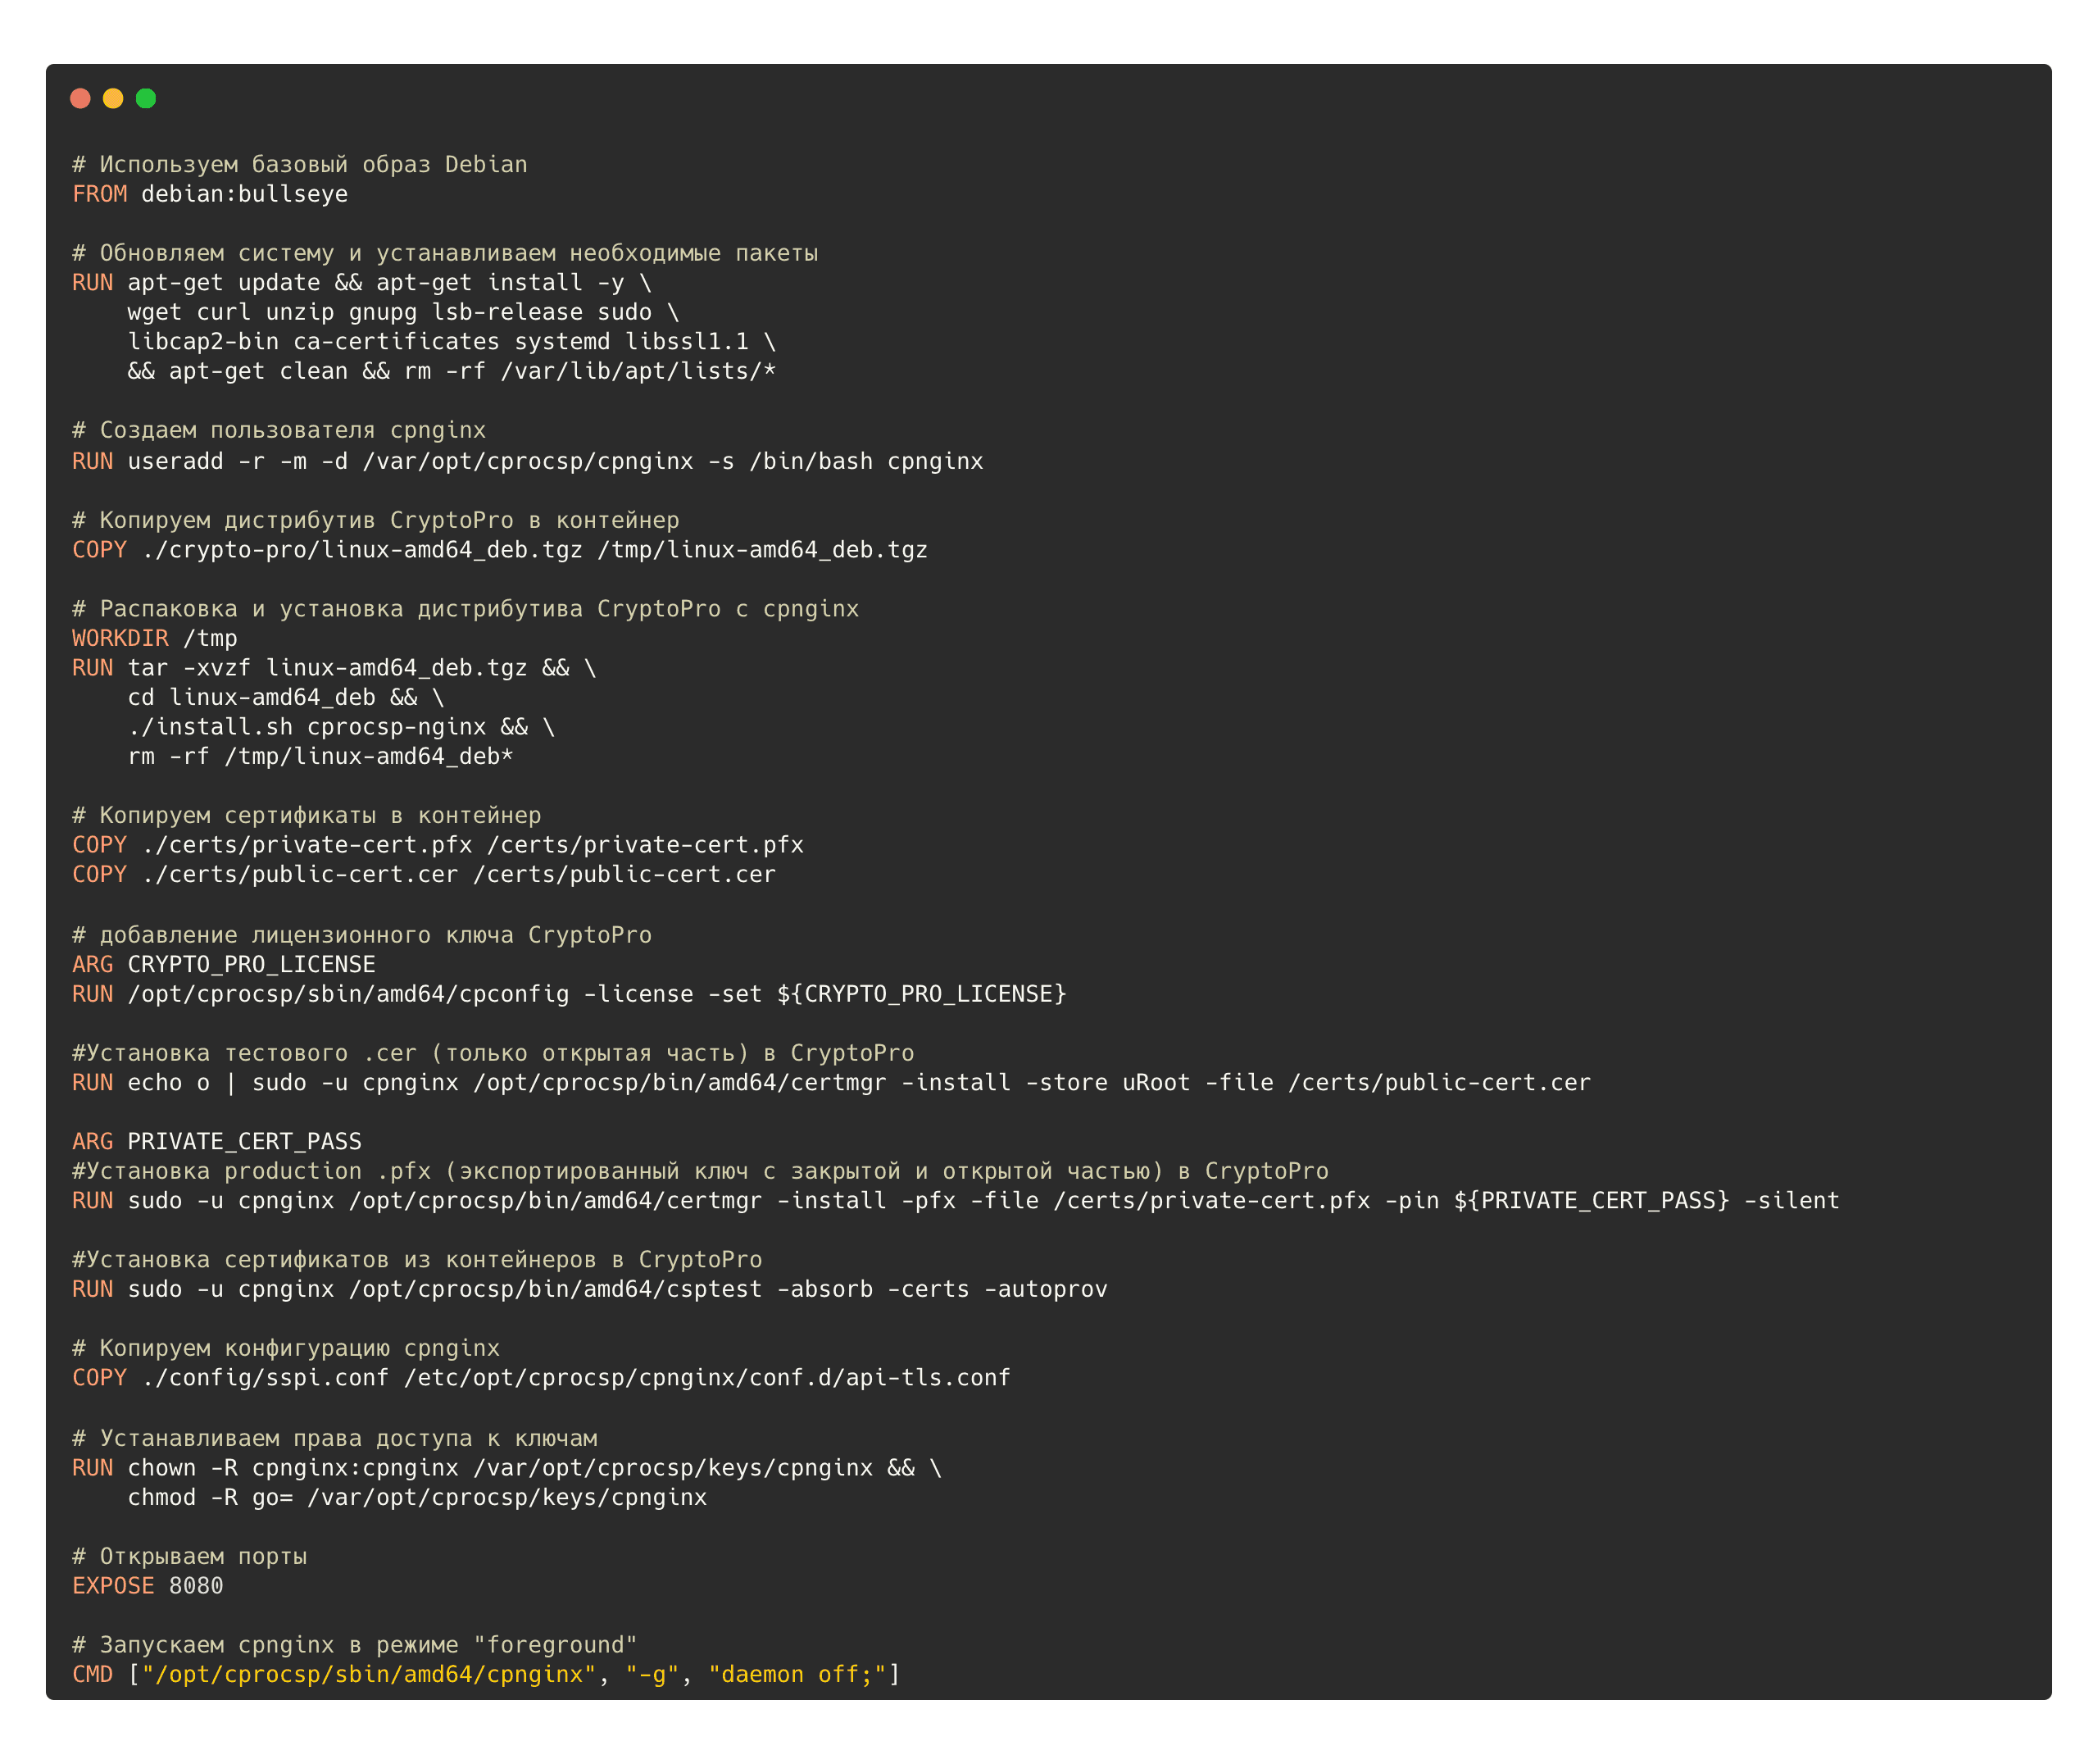Click the chmod command on the indented line

(x=161, y=1498)
